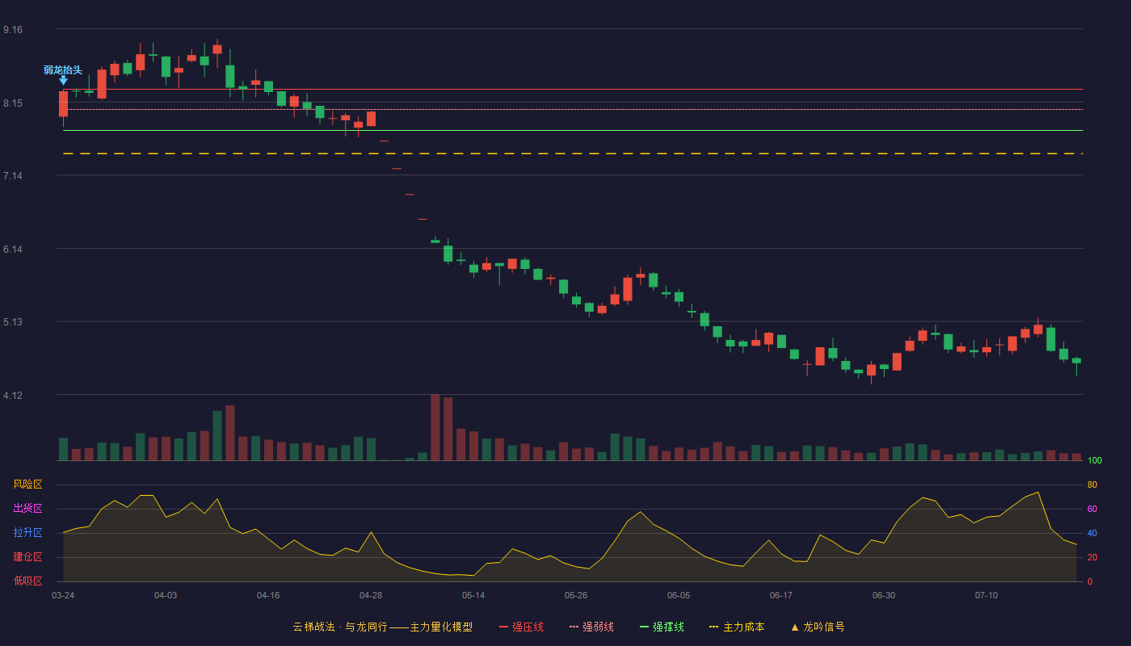The image size is (1131, 646).
Task: Select the 拉升区 zone label
Action: tap(27, 533)
